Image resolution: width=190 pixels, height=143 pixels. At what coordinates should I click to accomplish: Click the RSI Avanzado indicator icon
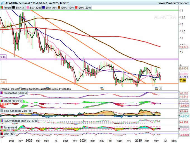[x=2, y=121]
